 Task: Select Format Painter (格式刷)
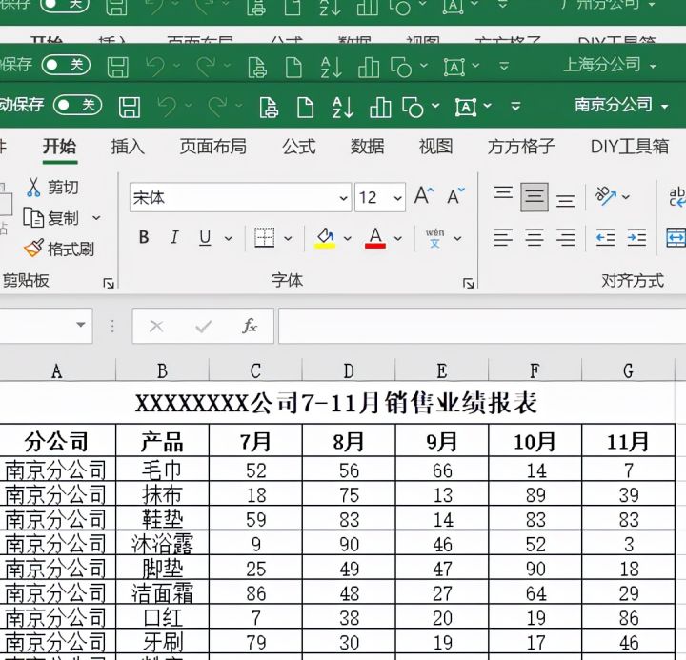(59, 249)
